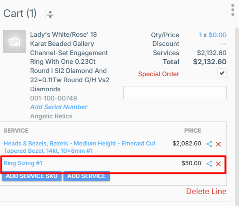The width and height of the screenshot is (239, 206).
Task: Open Heads & Bezels Emerald Cut service link
Action: 80,147
